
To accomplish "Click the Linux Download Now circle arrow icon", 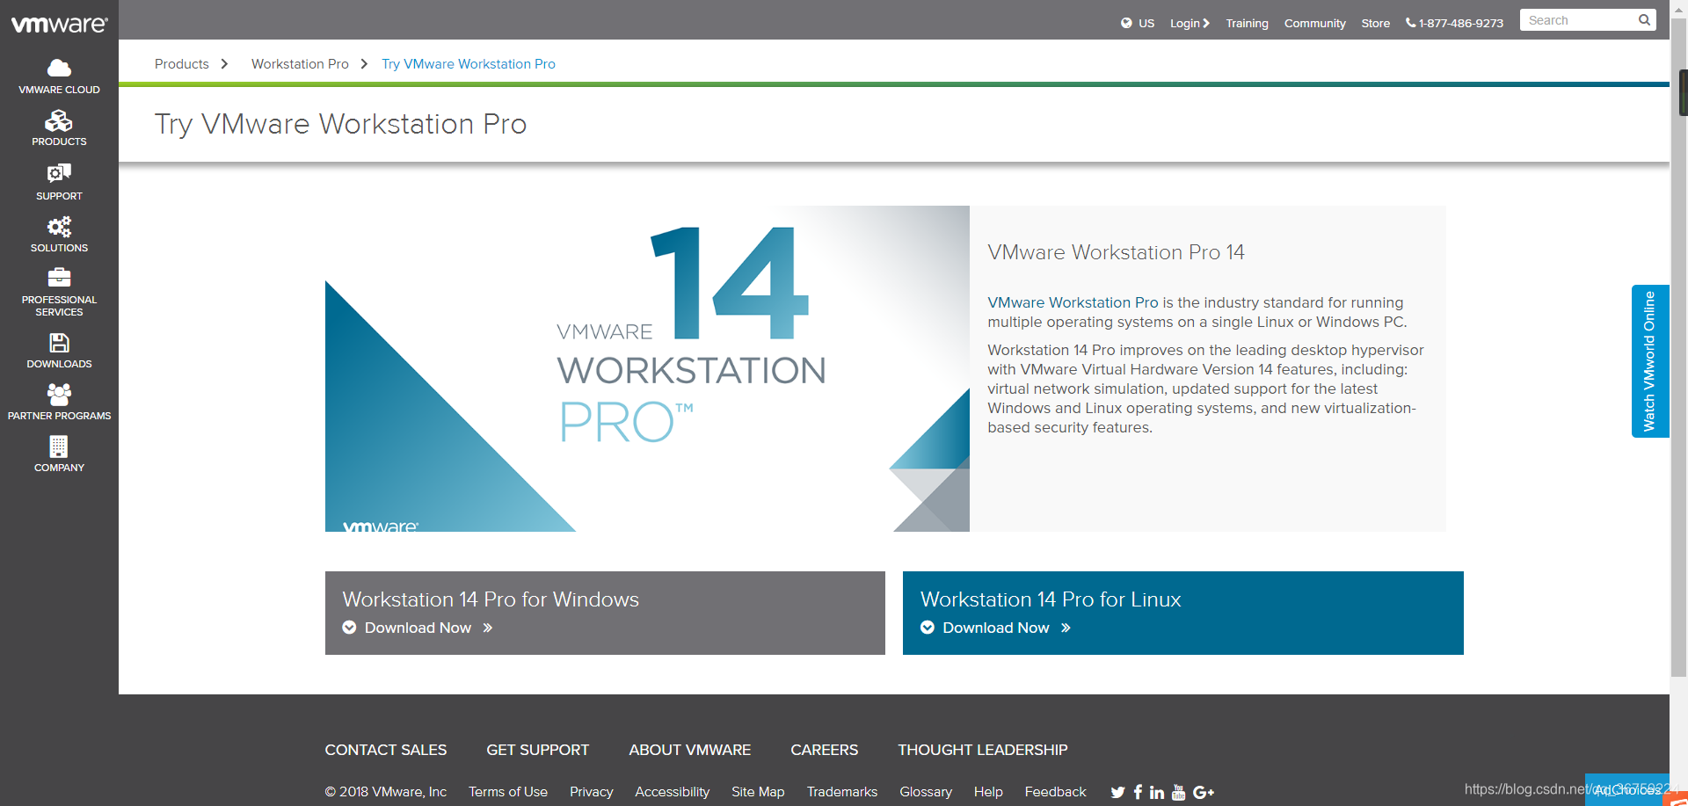I will [928, 628].
